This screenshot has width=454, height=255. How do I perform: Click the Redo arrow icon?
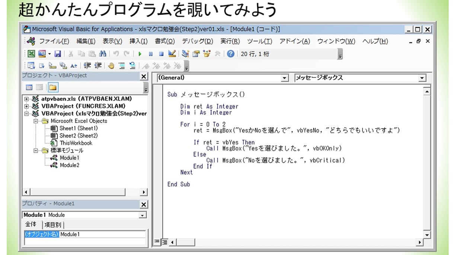click(x=127, y=54)
